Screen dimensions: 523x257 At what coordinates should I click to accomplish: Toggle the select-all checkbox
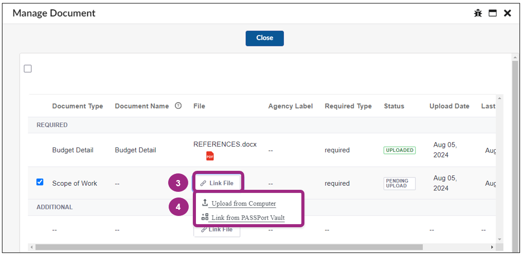pyautogui.click(x=28, y=69)
